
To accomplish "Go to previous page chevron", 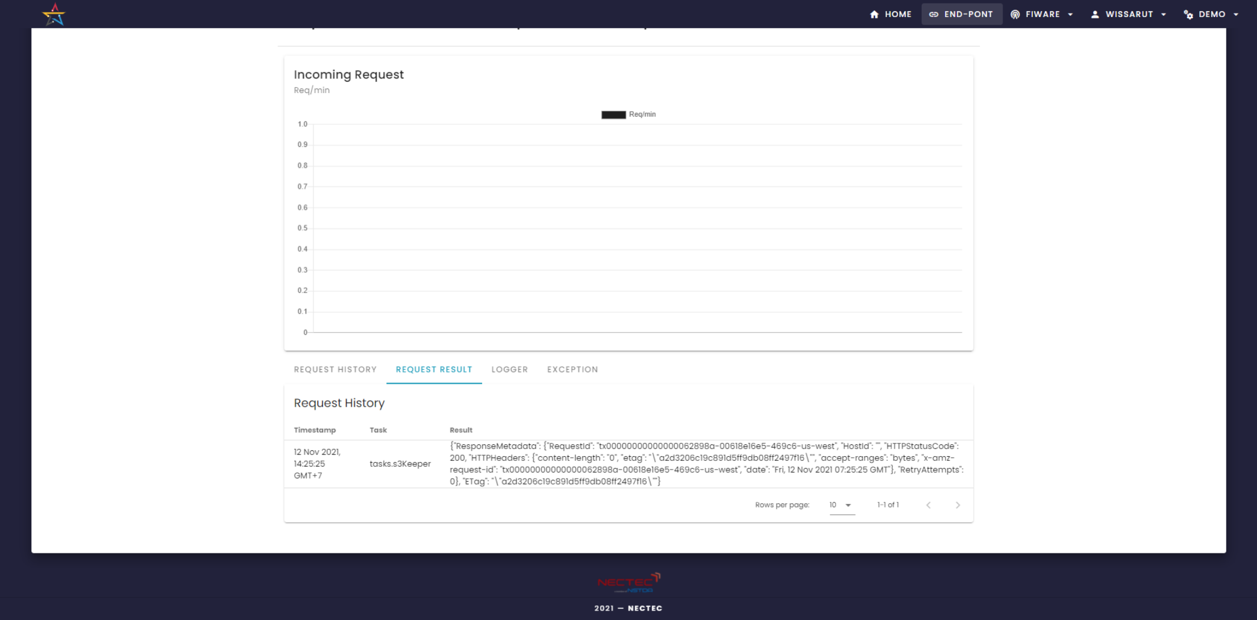I will click(929, 505).
